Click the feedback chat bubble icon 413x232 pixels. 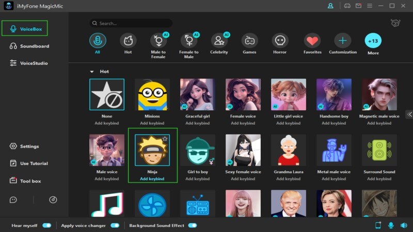(x=13, y=200)
